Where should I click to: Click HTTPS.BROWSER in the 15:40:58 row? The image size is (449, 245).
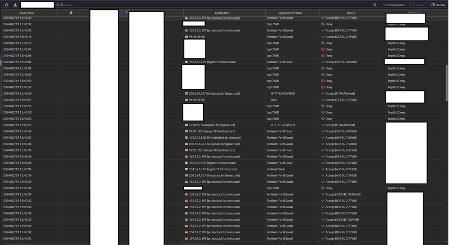tap(283, 93)
